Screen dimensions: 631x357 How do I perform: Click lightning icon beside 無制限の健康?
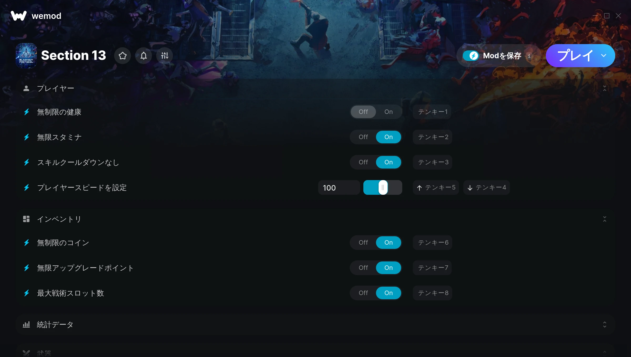[27, 112]
